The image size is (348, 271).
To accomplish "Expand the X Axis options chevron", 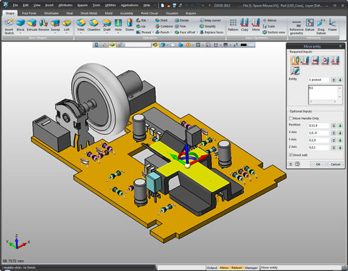I will [x=334, y=133].
